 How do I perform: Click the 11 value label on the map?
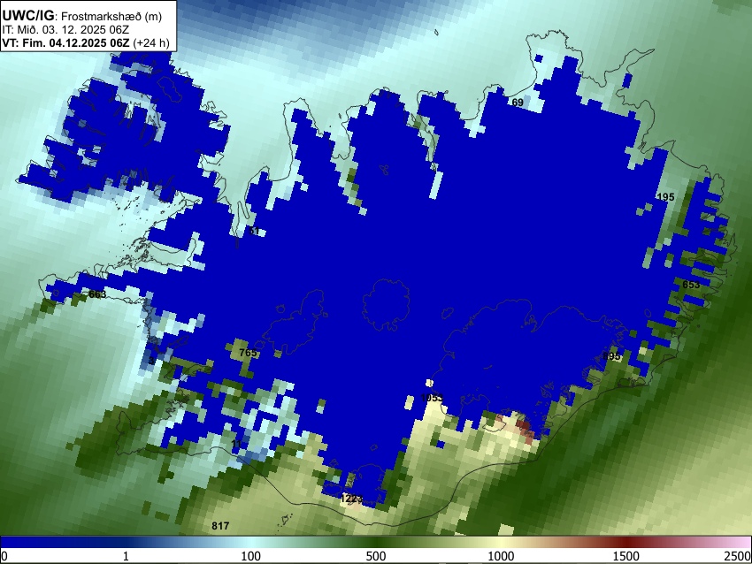click(236, 444)
